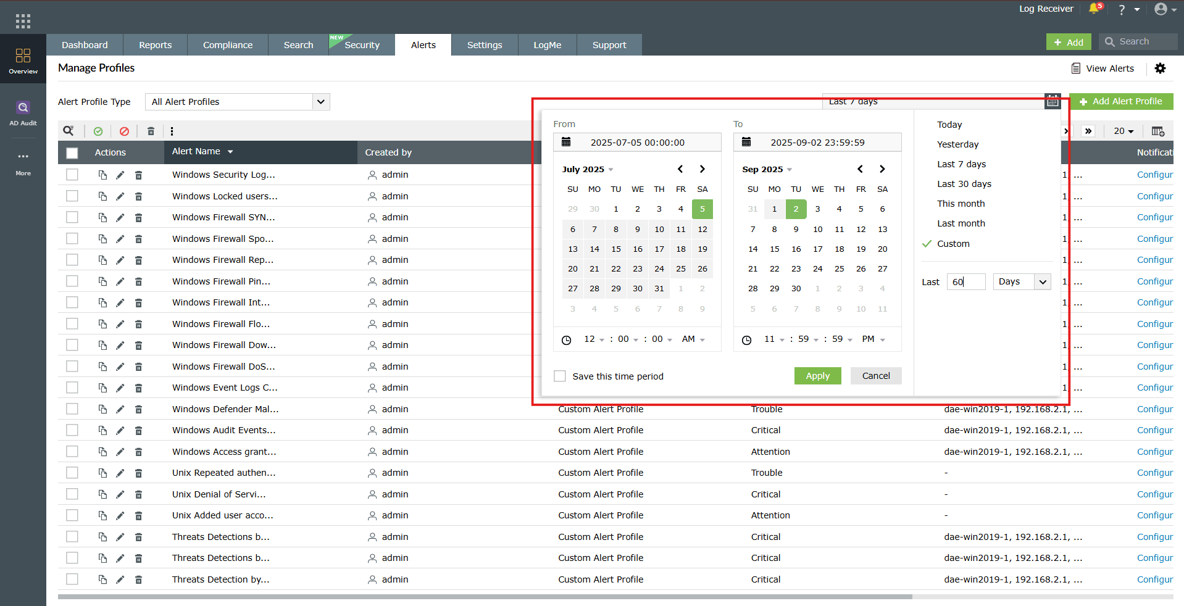Switch to the Reports tab
The image size is (1184, 606).
click(x=155, y=45)
